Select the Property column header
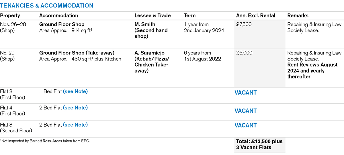Screen dimensions: 344x155 [10, 16]
